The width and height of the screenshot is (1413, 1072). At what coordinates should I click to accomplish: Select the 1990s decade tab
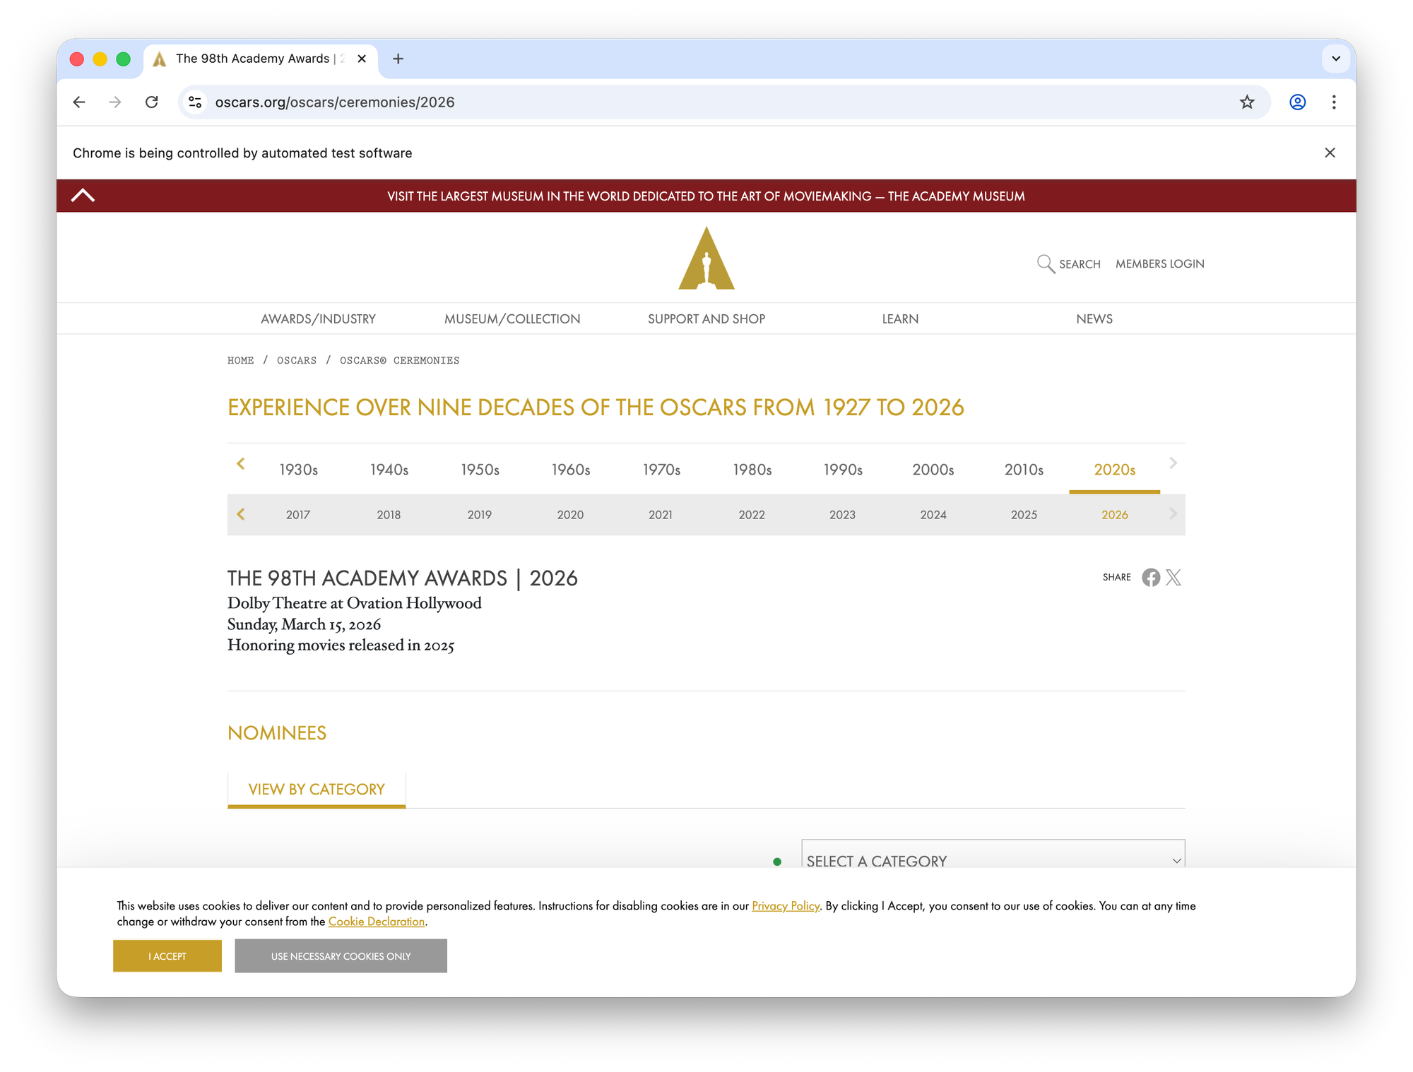[842, 470]
